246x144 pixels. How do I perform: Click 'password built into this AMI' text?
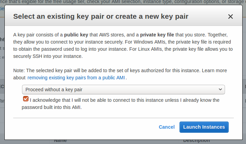click(x=52, y=107)
